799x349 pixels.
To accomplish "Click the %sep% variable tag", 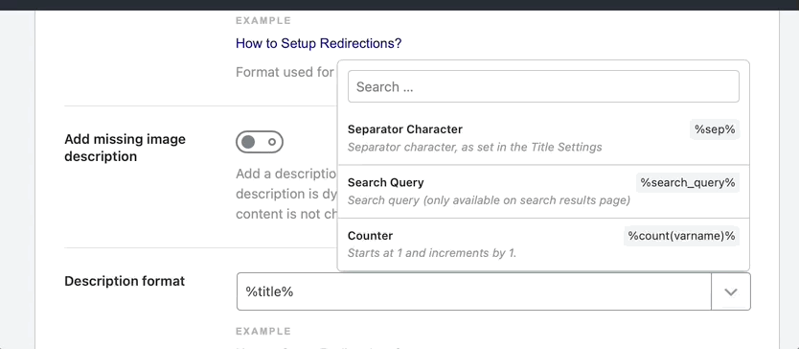I will point(715,129).
